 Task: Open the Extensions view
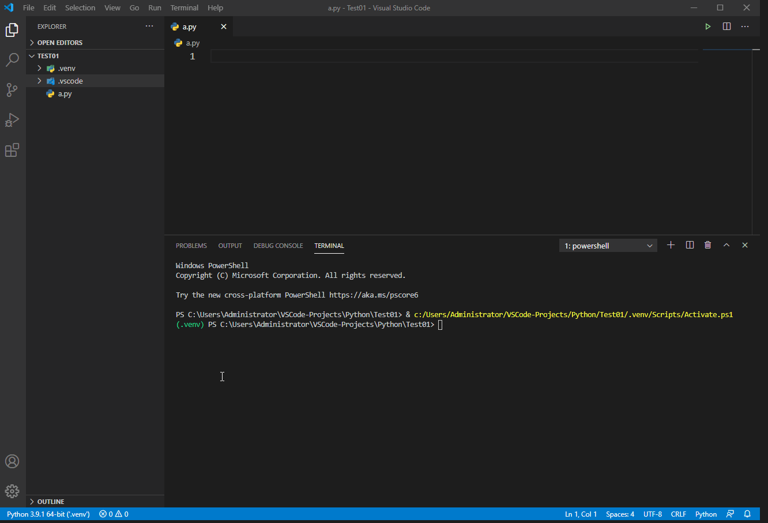tap(12, 150)
